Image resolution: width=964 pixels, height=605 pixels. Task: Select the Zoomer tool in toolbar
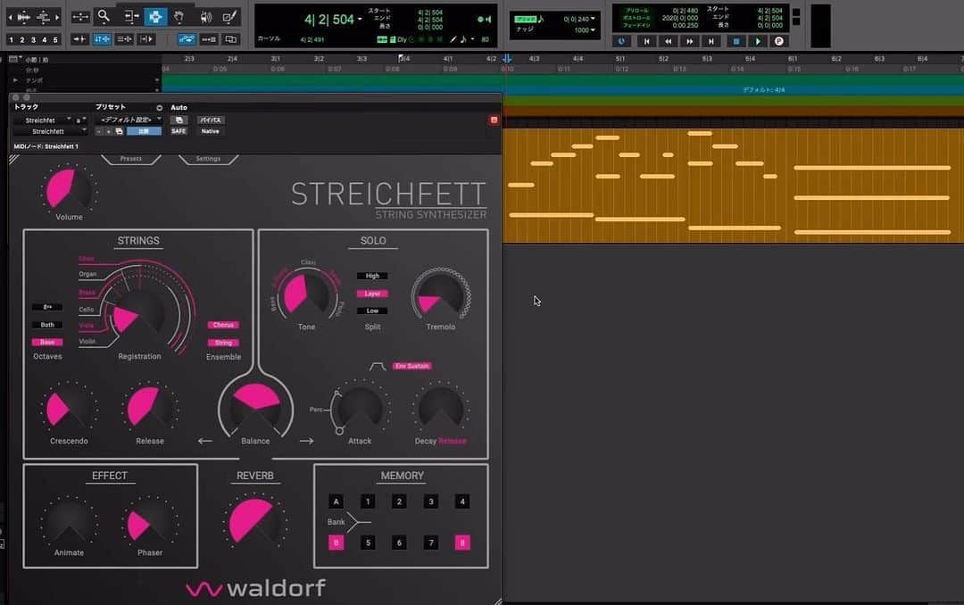coord(104,17)
